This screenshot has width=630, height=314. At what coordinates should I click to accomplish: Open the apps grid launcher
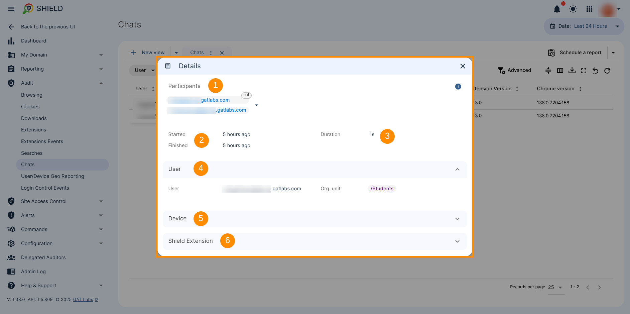tap(589, 9)
